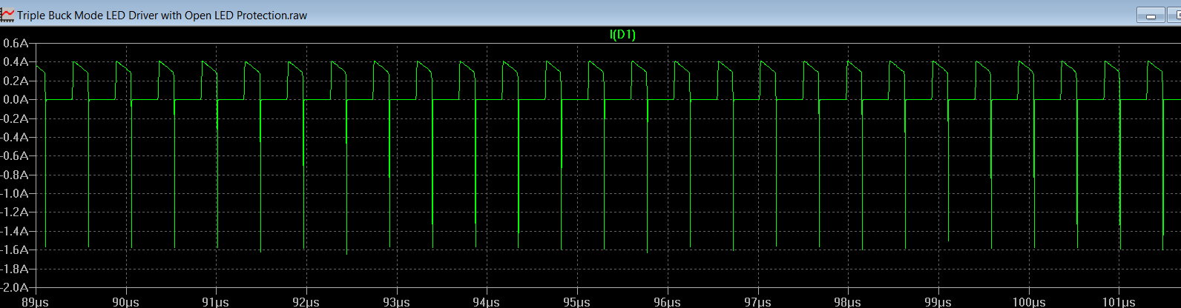Click the 89µs time axis label
The image size is (1181, 308).
pyautogui.click(x=36, y=302)
